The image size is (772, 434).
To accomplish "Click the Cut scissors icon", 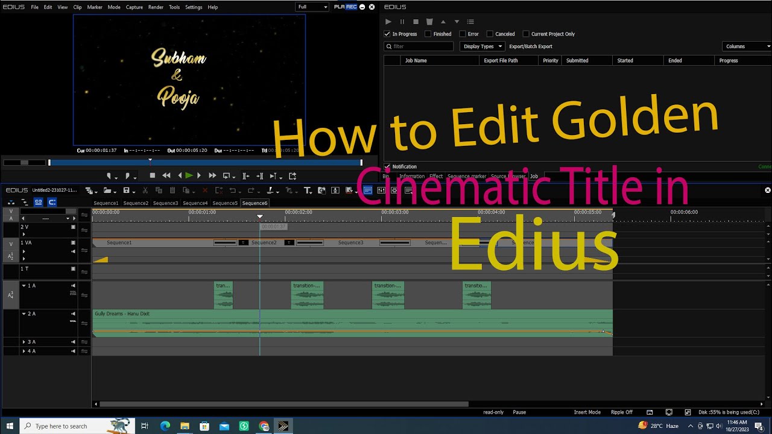I will click(x=145, y=190).
